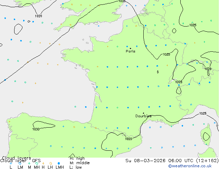Click the Dourbies city dot marker
Screen dimensions: 219x169
(x=143, y=113)
